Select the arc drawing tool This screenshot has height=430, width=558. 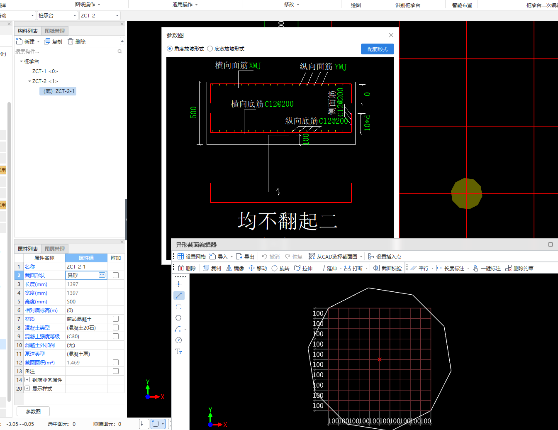pos(178,329)
